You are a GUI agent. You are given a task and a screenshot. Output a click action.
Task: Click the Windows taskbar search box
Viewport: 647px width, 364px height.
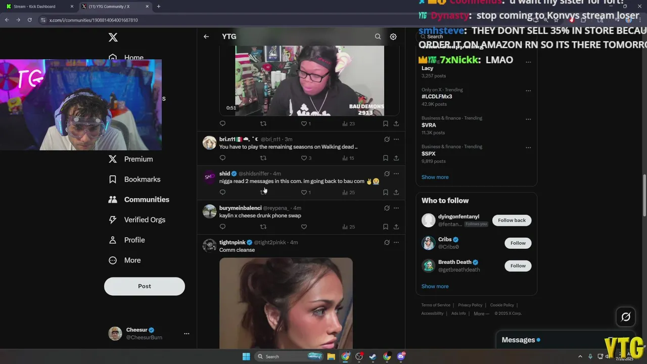point(289,356)
